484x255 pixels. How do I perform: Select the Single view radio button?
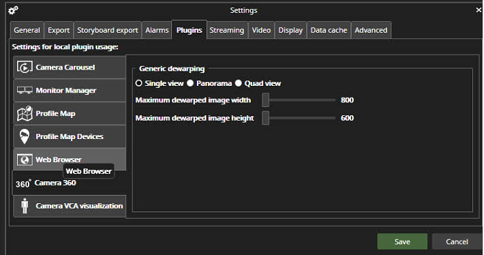point(138,83)
